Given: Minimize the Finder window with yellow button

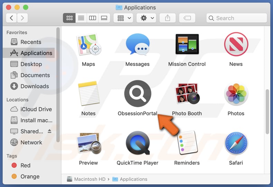Looking at the screenshot, I should point(17,7).
